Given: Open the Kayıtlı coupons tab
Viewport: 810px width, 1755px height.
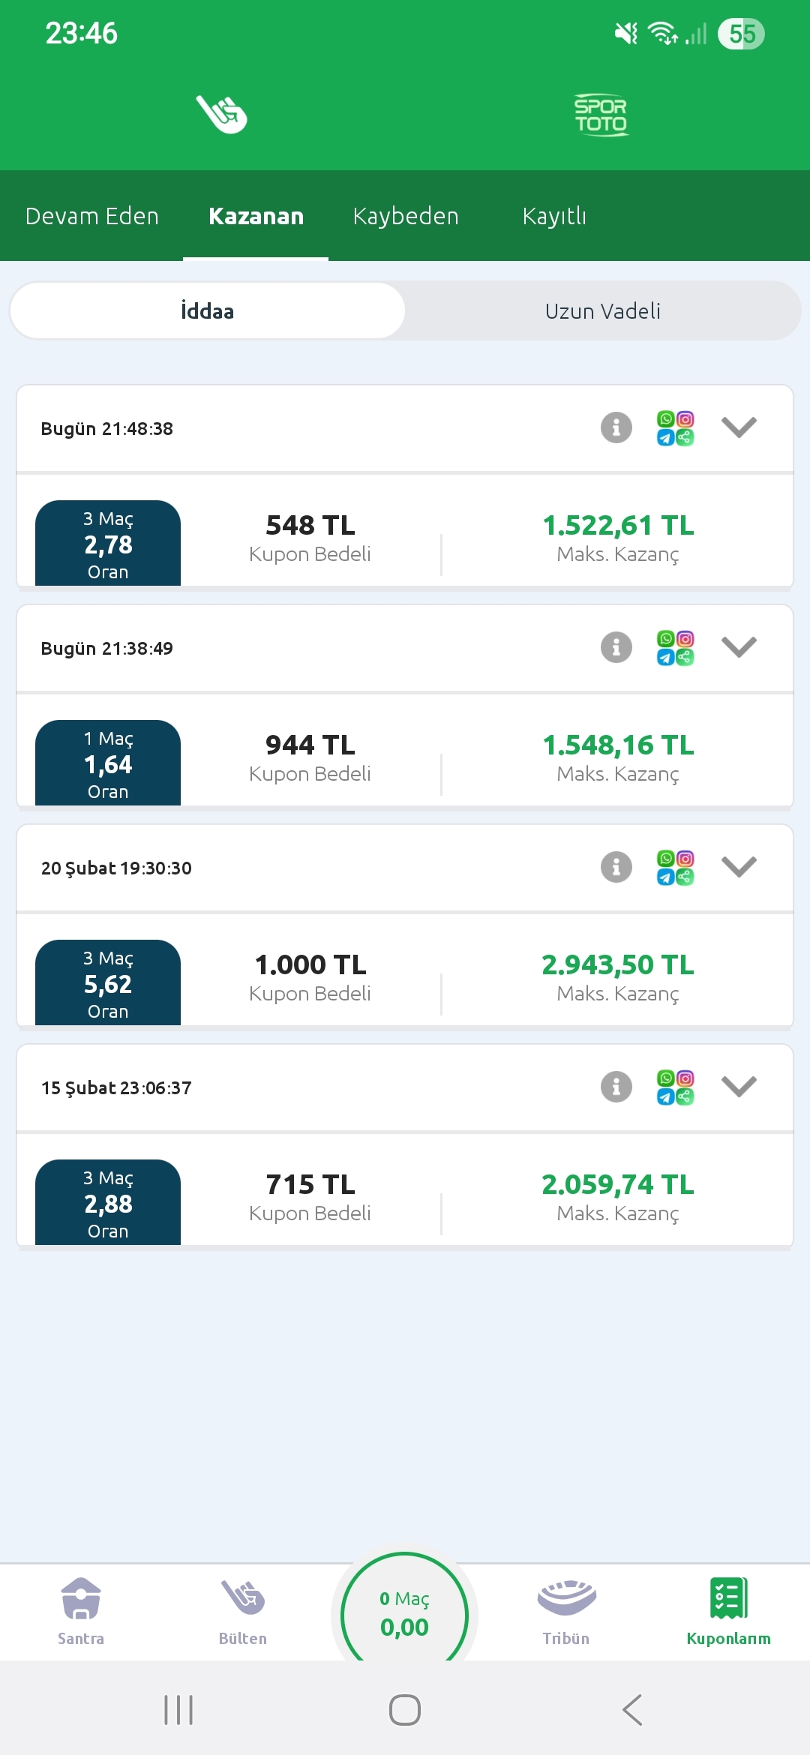Looking at the screenshot, I should (554, 216).
